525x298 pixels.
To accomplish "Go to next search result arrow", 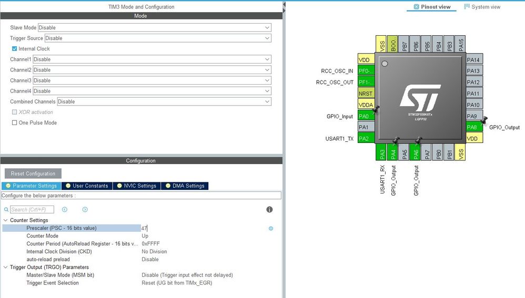I will (85, 209).
